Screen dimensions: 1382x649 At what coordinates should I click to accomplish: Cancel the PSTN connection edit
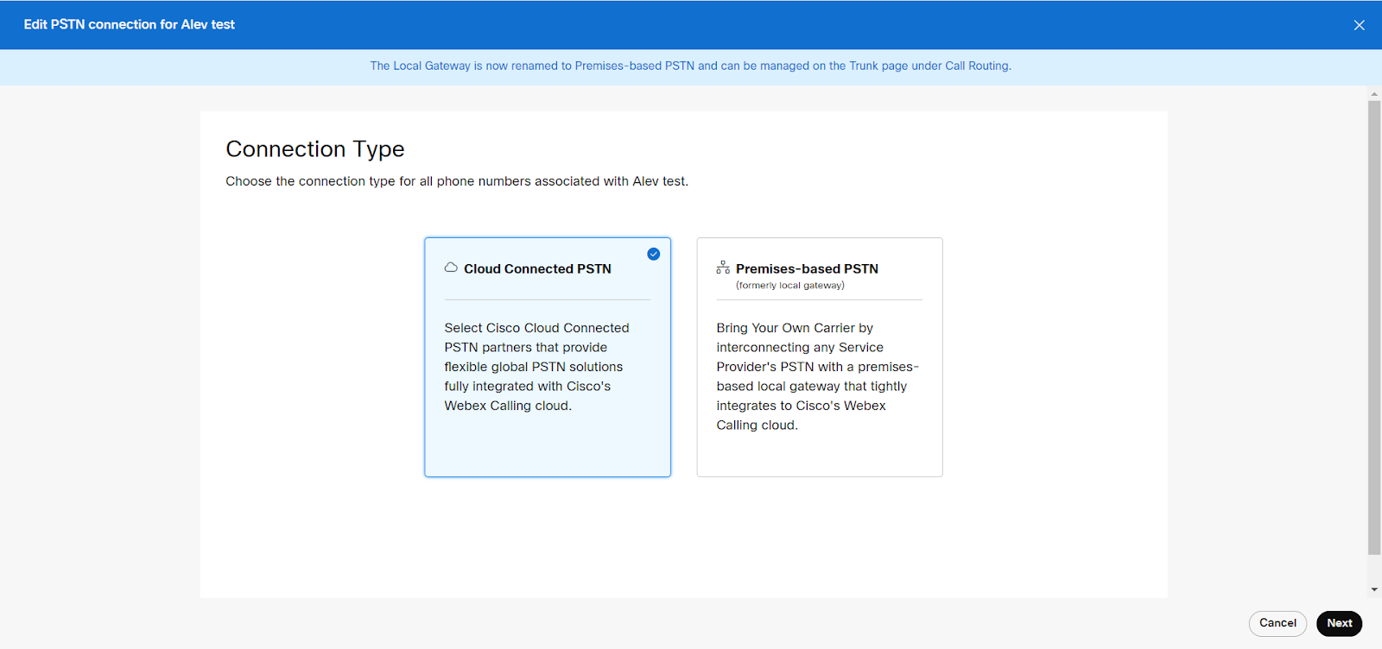[x=1277, y=623]
